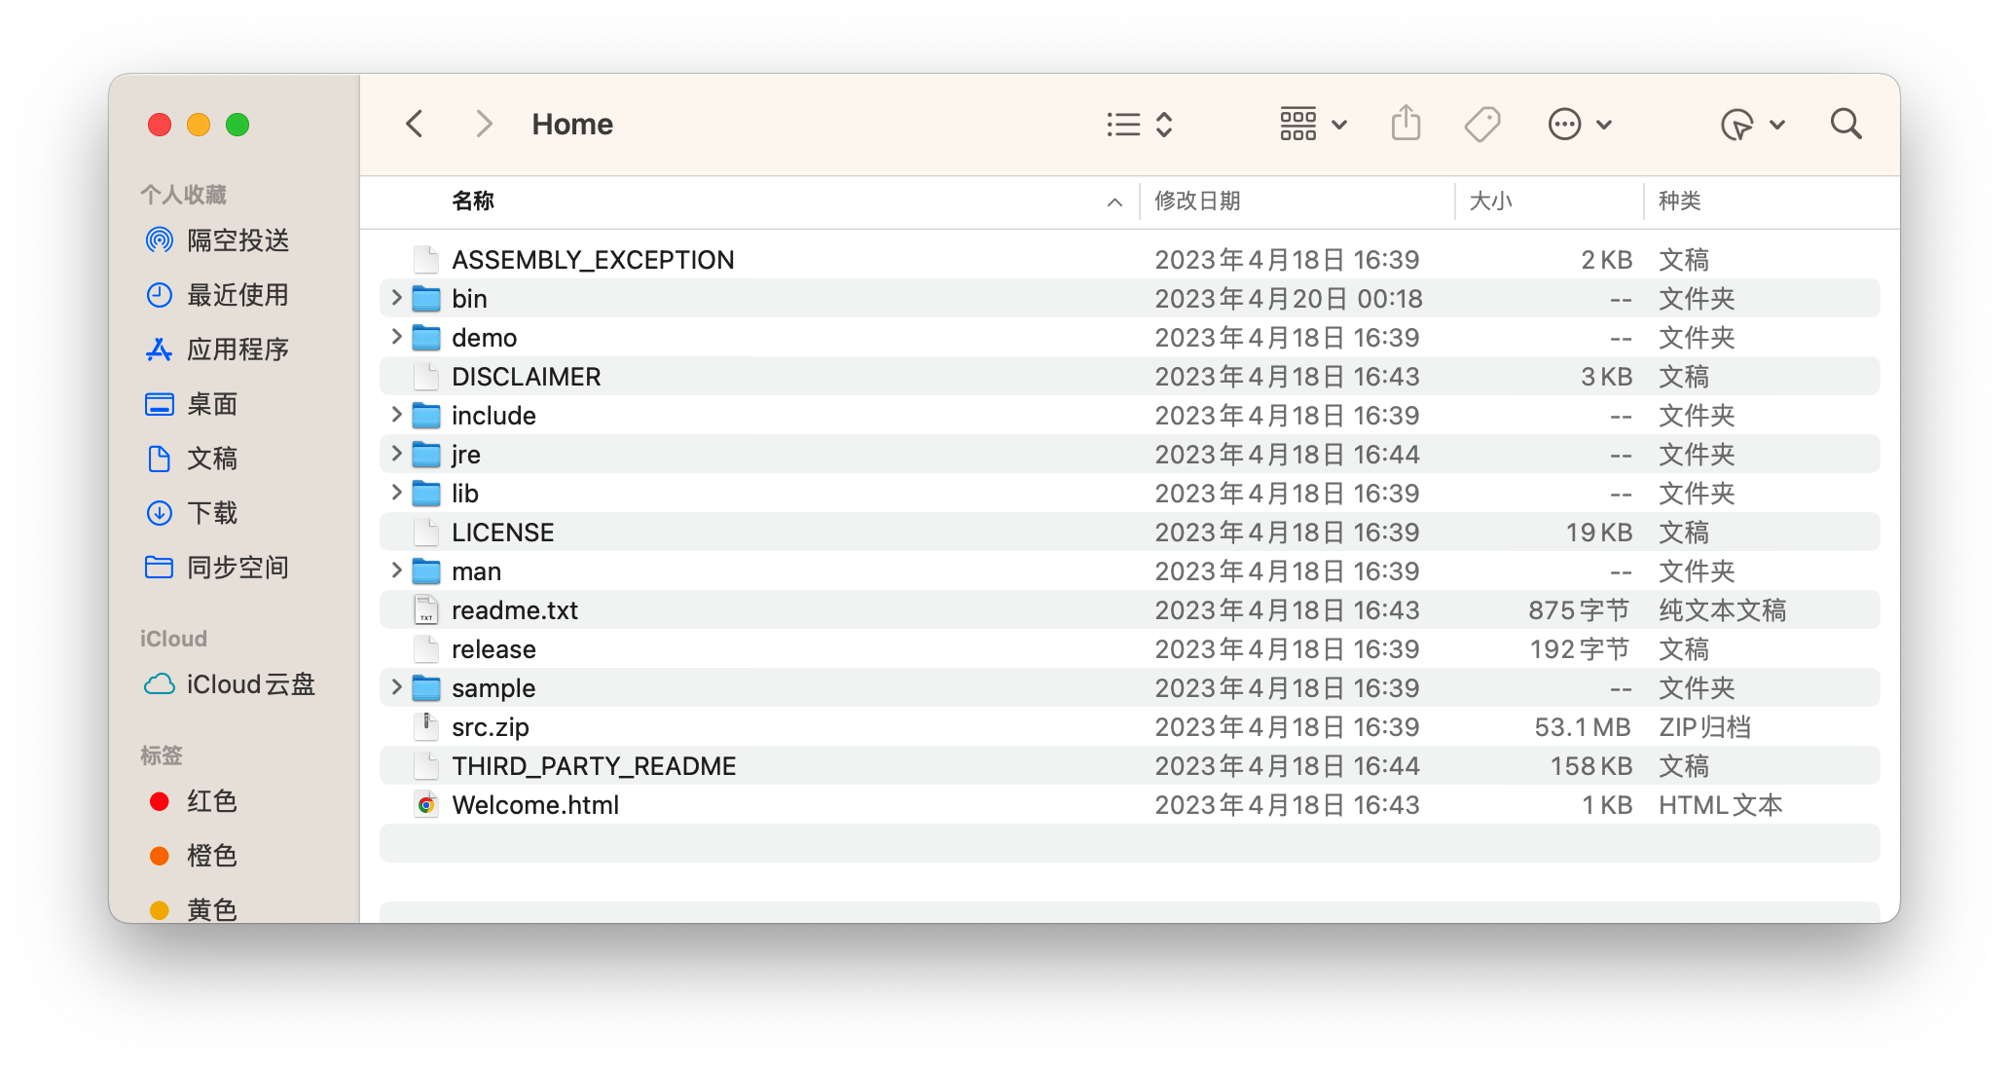Image resolution: width=2009 pixels, height=1067 pixels.
Task: Open 最近使用 in the sidebar
Action: pos(217,295)
